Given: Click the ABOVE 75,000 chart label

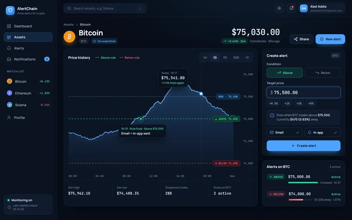Looking at the screenshot, I should pos(227,119).
